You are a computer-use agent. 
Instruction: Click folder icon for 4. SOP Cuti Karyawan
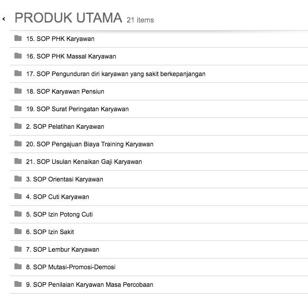18,196
